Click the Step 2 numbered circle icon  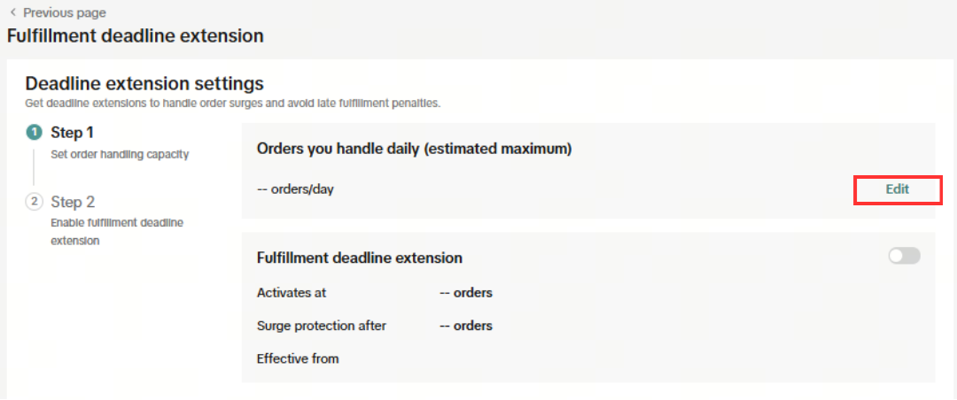coord(34,202)
